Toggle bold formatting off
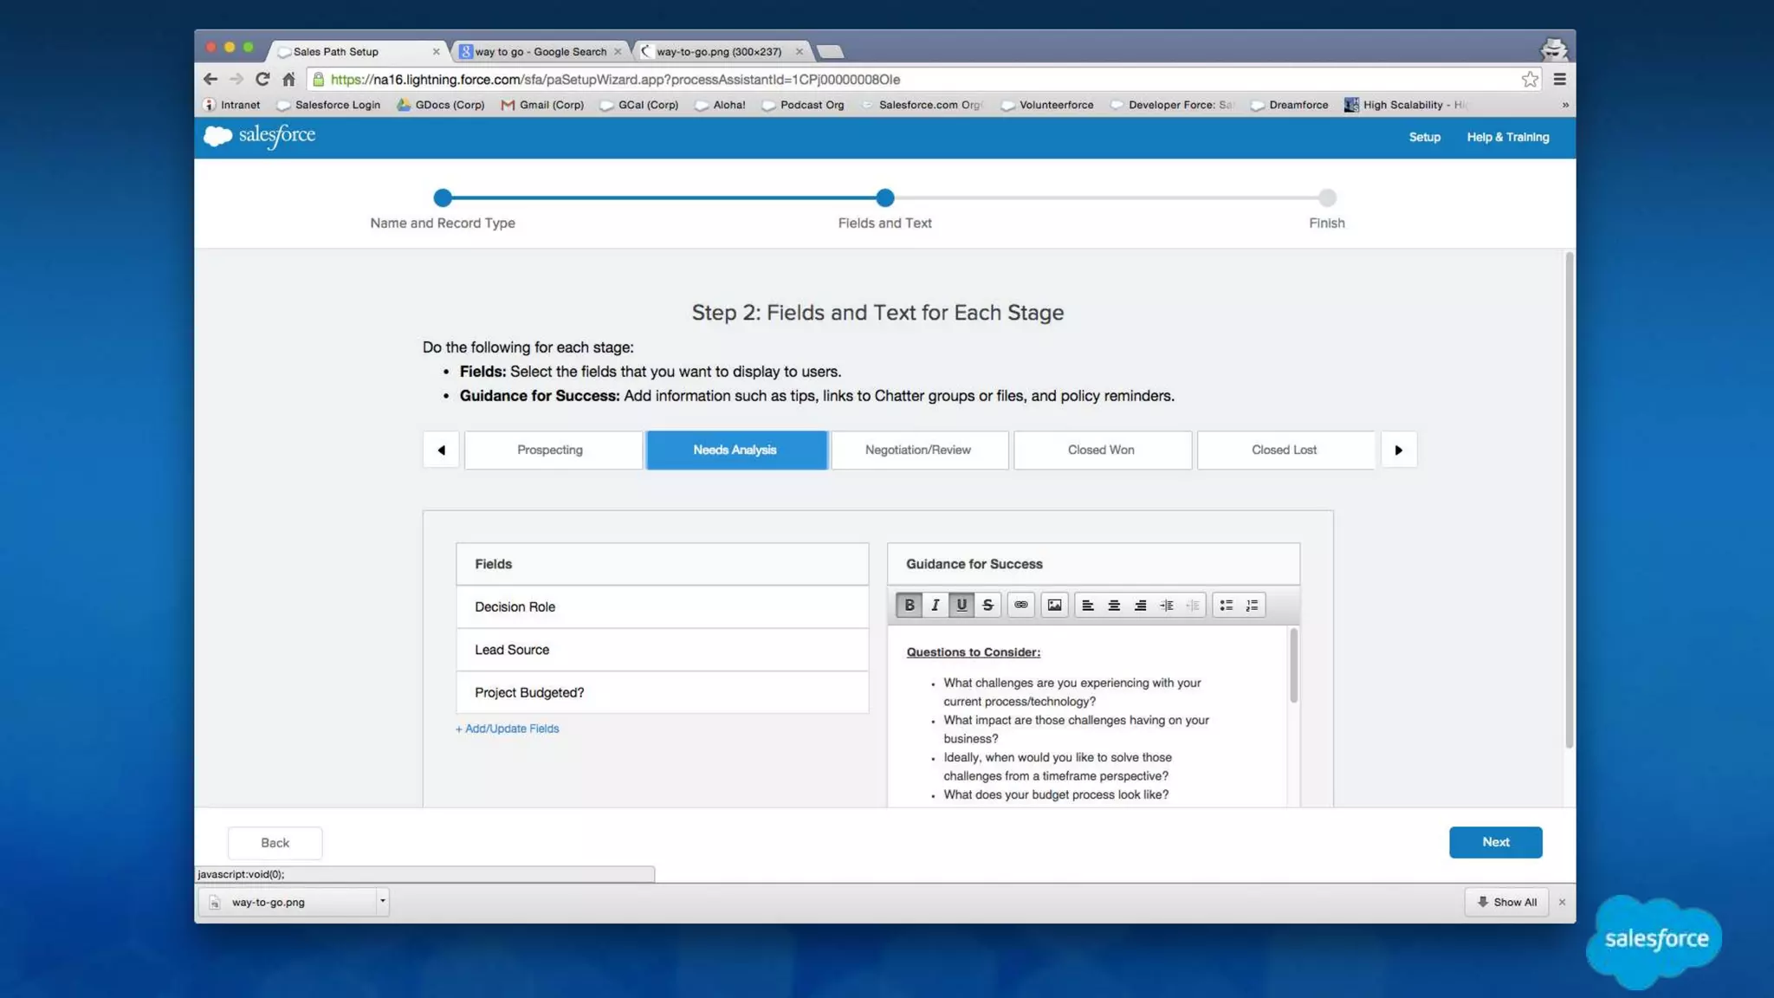 [910, 605]
